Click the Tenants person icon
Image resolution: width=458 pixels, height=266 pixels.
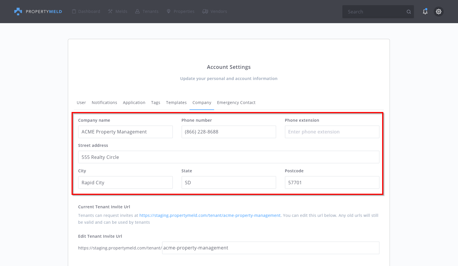137,11
